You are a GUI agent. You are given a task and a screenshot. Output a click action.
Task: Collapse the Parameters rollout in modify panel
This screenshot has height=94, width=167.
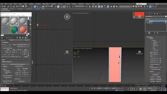(150, 37)
